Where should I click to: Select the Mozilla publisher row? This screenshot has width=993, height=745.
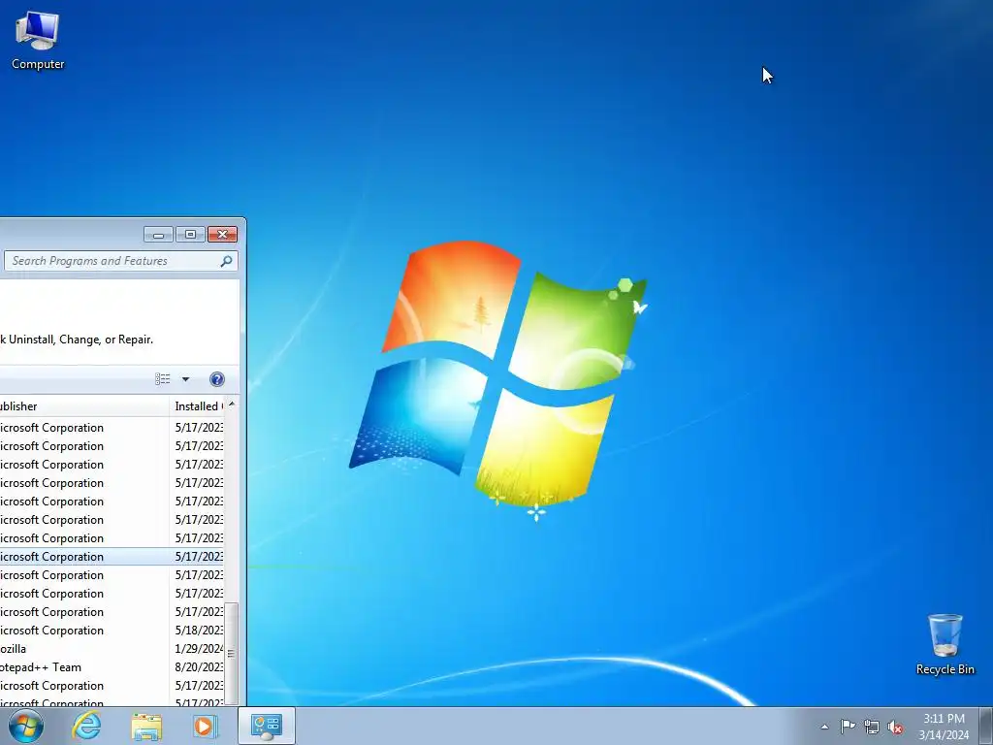point(112,649)
